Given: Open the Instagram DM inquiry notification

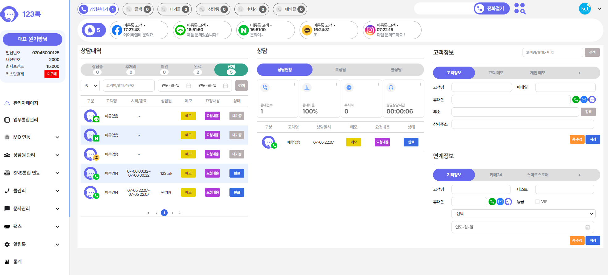Looking at the screenshot, I should pos(392,30).
